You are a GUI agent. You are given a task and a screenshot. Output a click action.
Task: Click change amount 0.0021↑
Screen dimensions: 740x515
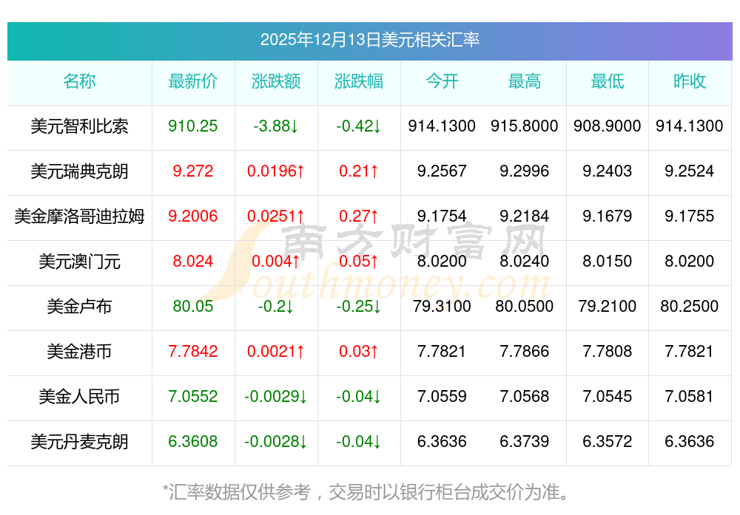[x=275, y=352]
